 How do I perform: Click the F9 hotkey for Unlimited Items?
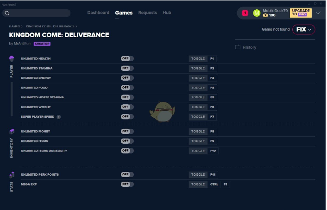(x=212, y=141)
